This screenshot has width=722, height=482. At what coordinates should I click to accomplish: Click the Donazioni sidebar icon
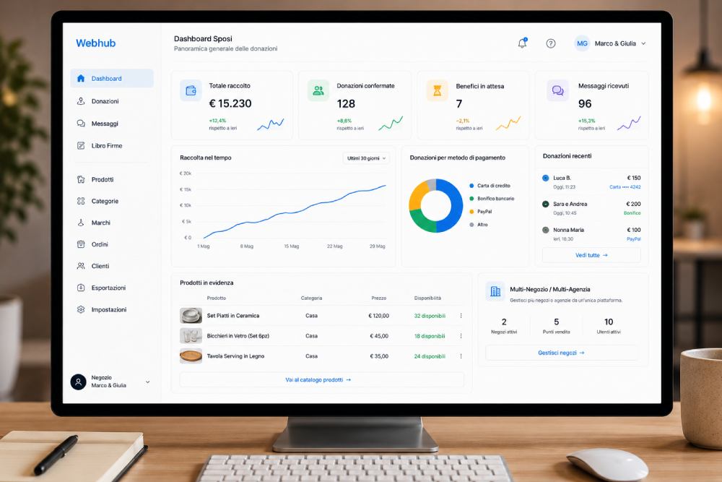(81, 101)
